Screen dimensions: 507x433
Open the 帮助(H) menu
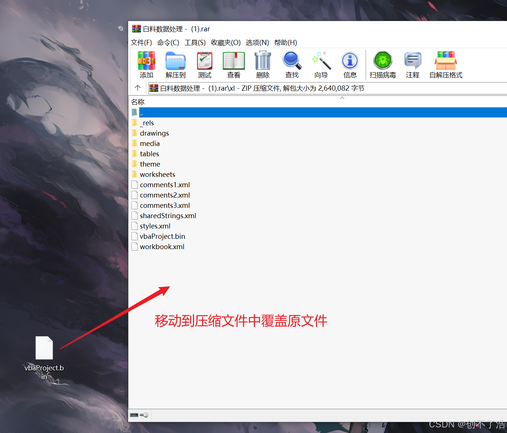286,42
